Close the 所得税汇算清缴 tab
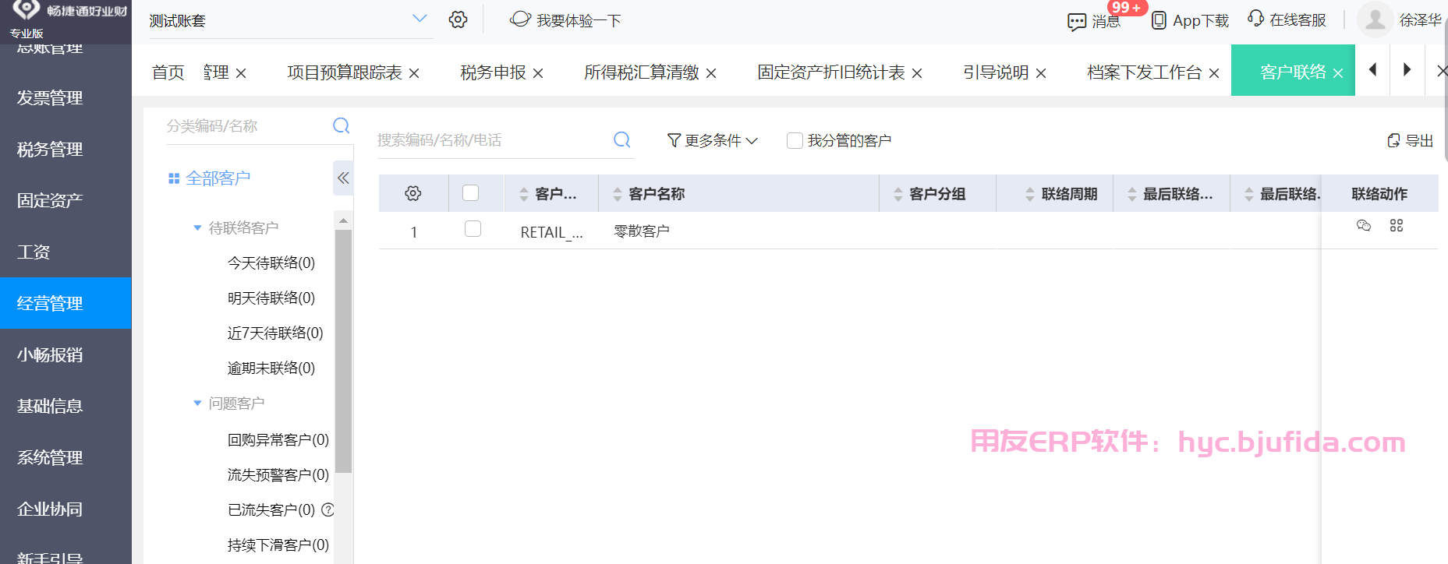Screen dimensions: 1448x564 pos(711,73)
